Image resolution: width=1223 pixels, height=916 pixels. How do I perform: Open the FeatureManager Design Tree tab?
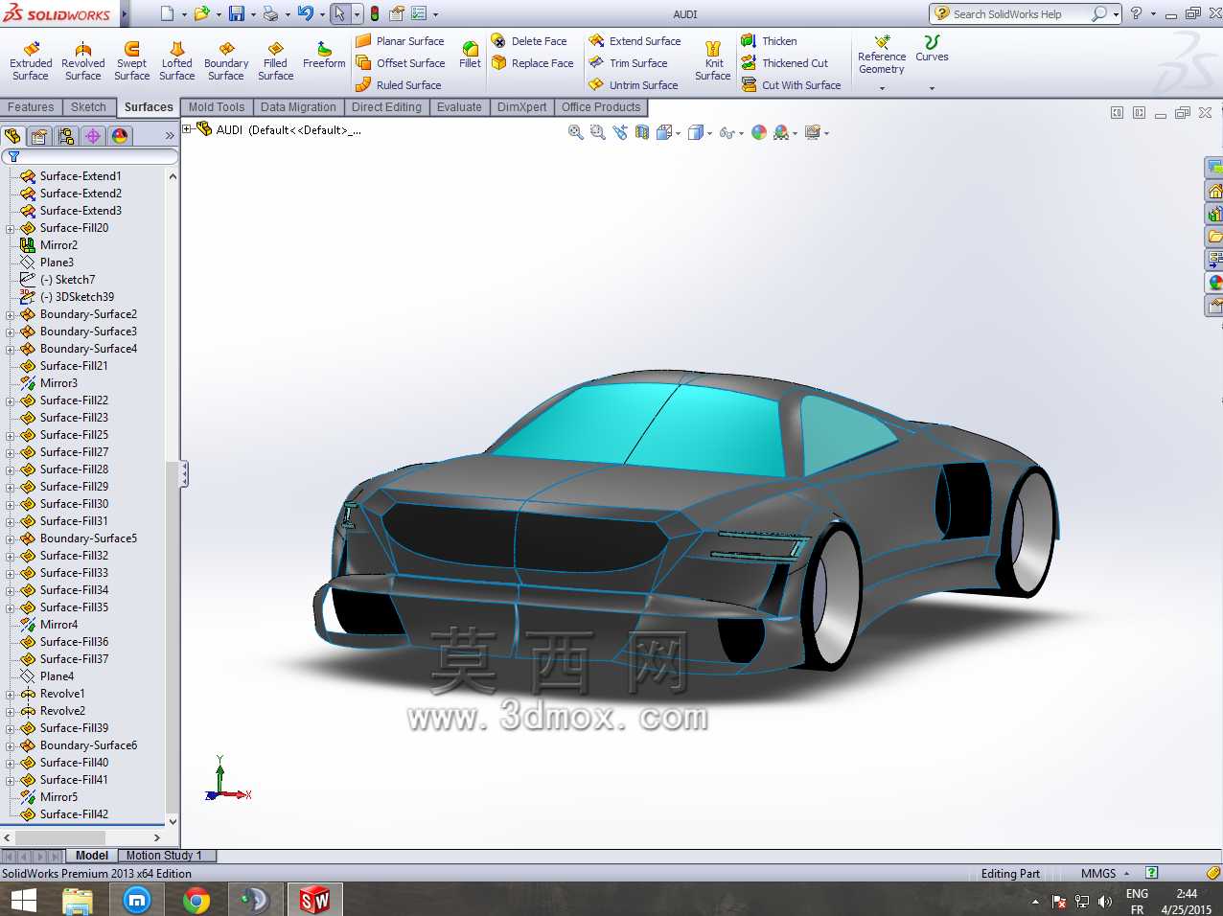click(x=12, y=136)
